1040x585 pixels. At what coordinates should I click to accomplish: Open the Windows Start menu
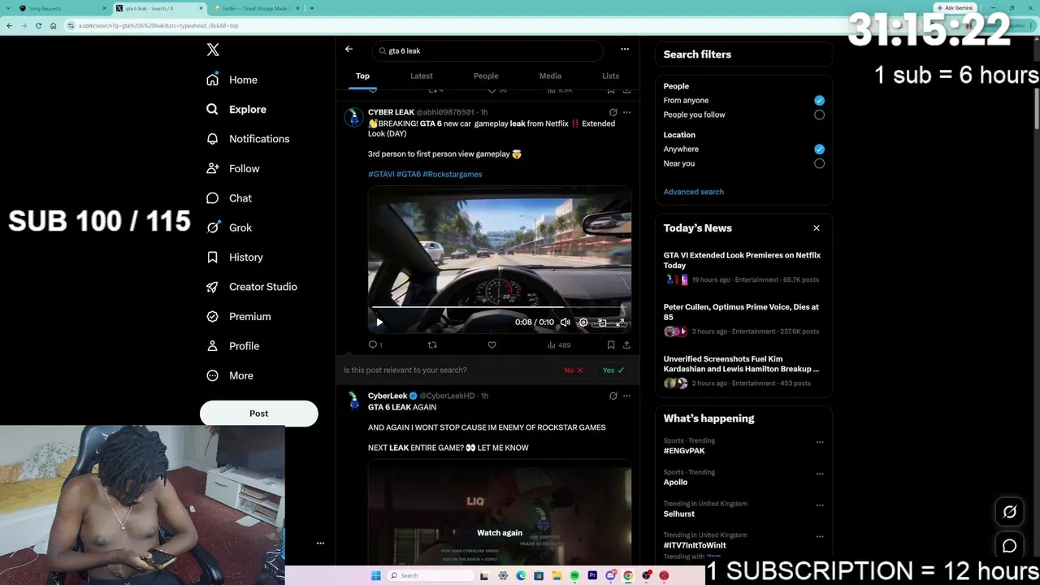point(375,576)
